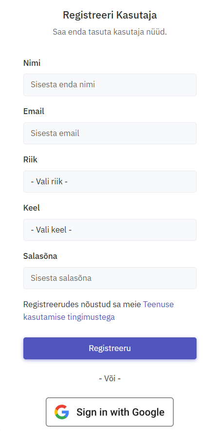Click the 'Saa enda tasuta kasutaja nüüd.' subtitle
Viewport: 217px width, 431px height.
click(x=110, y=32)
